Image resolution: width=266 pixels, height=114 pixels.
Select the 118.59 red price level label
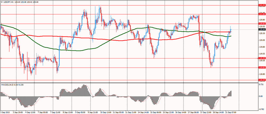[262, 80]
